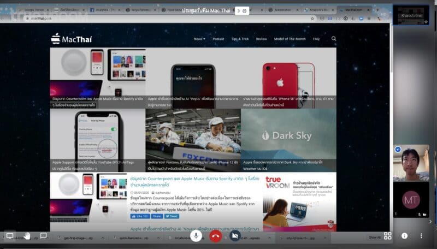Expand the News dropdown menu
437x249 pixels.
(199, 39)
